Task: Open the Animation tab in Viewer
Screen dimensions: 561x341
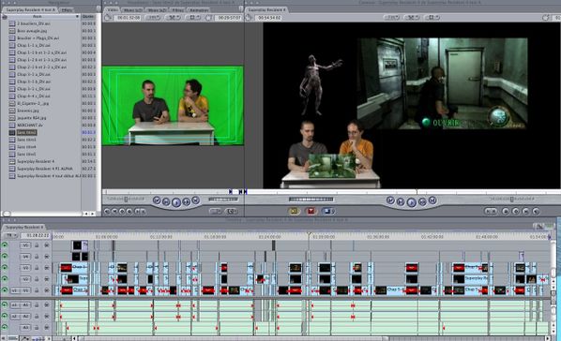Action: [199, 10]
